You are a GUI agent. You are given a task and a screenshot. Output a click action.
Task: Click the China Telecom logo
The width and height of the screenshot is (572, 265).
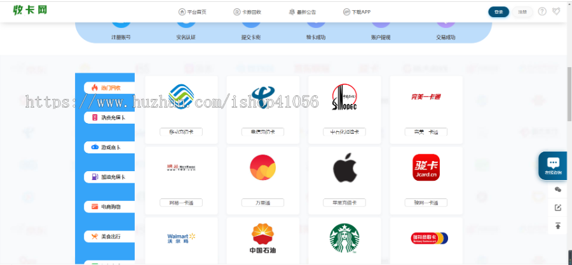pyautogui.click(x=262, y=96)
